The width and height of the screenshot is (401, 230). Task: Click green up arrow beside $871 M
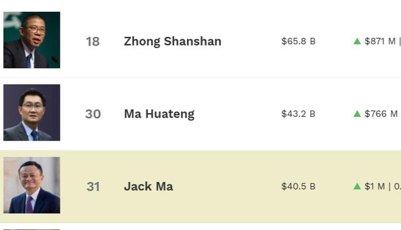pyautogui.click(x=357, y=41)
